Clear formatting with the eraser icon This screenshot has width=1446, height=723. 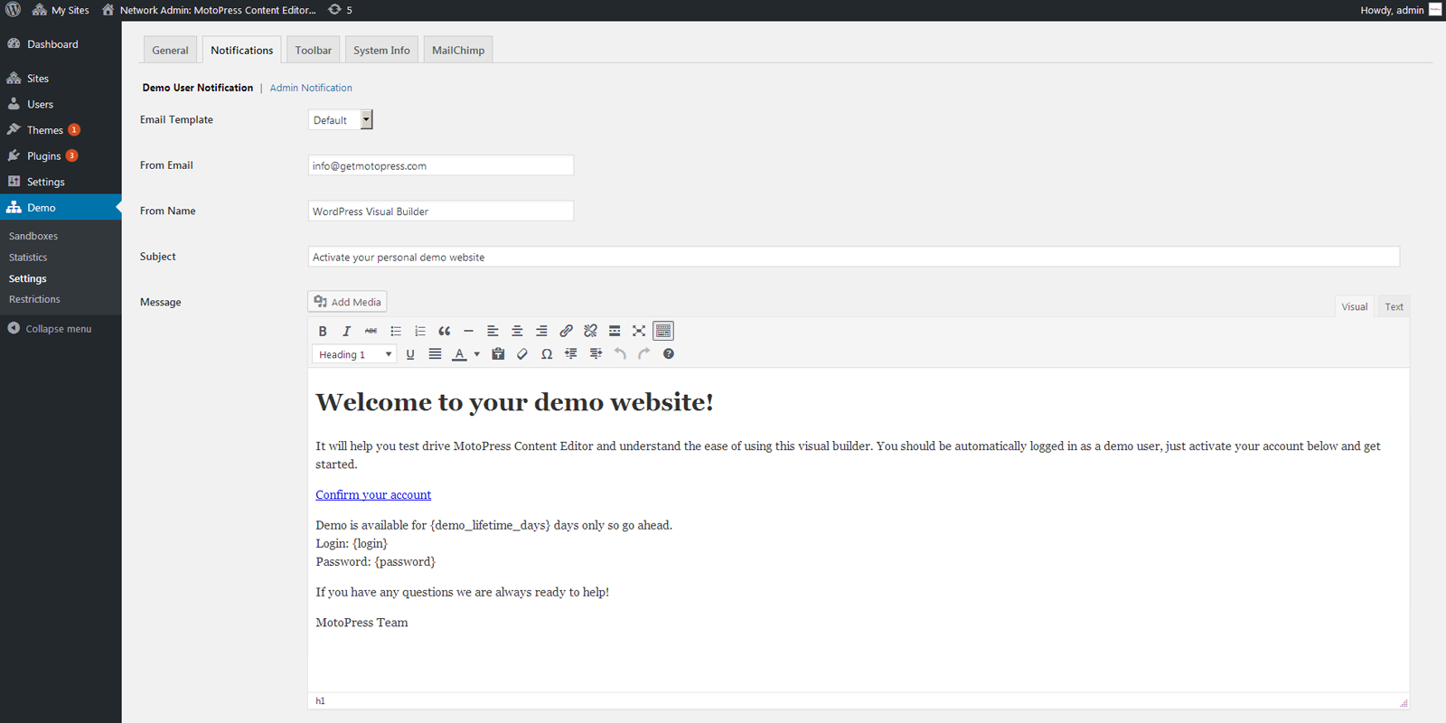pyautogui.click(x=522, y=354)
